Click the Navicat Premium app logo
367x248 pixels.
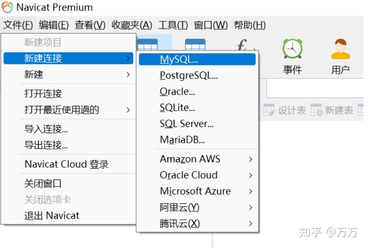point(7,7)
